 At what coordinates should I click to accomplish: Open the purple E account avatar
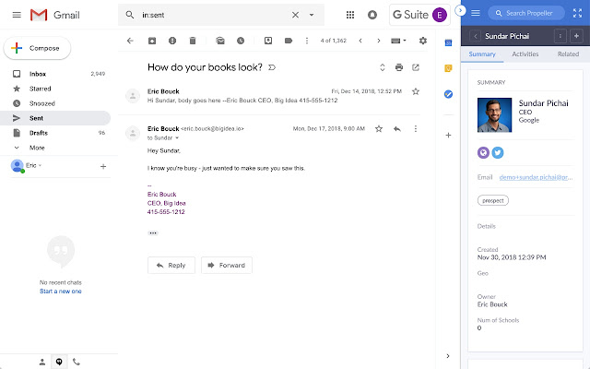[440, 15]
